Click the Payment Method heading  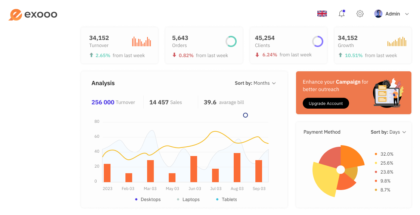click(x=322, y=132)
